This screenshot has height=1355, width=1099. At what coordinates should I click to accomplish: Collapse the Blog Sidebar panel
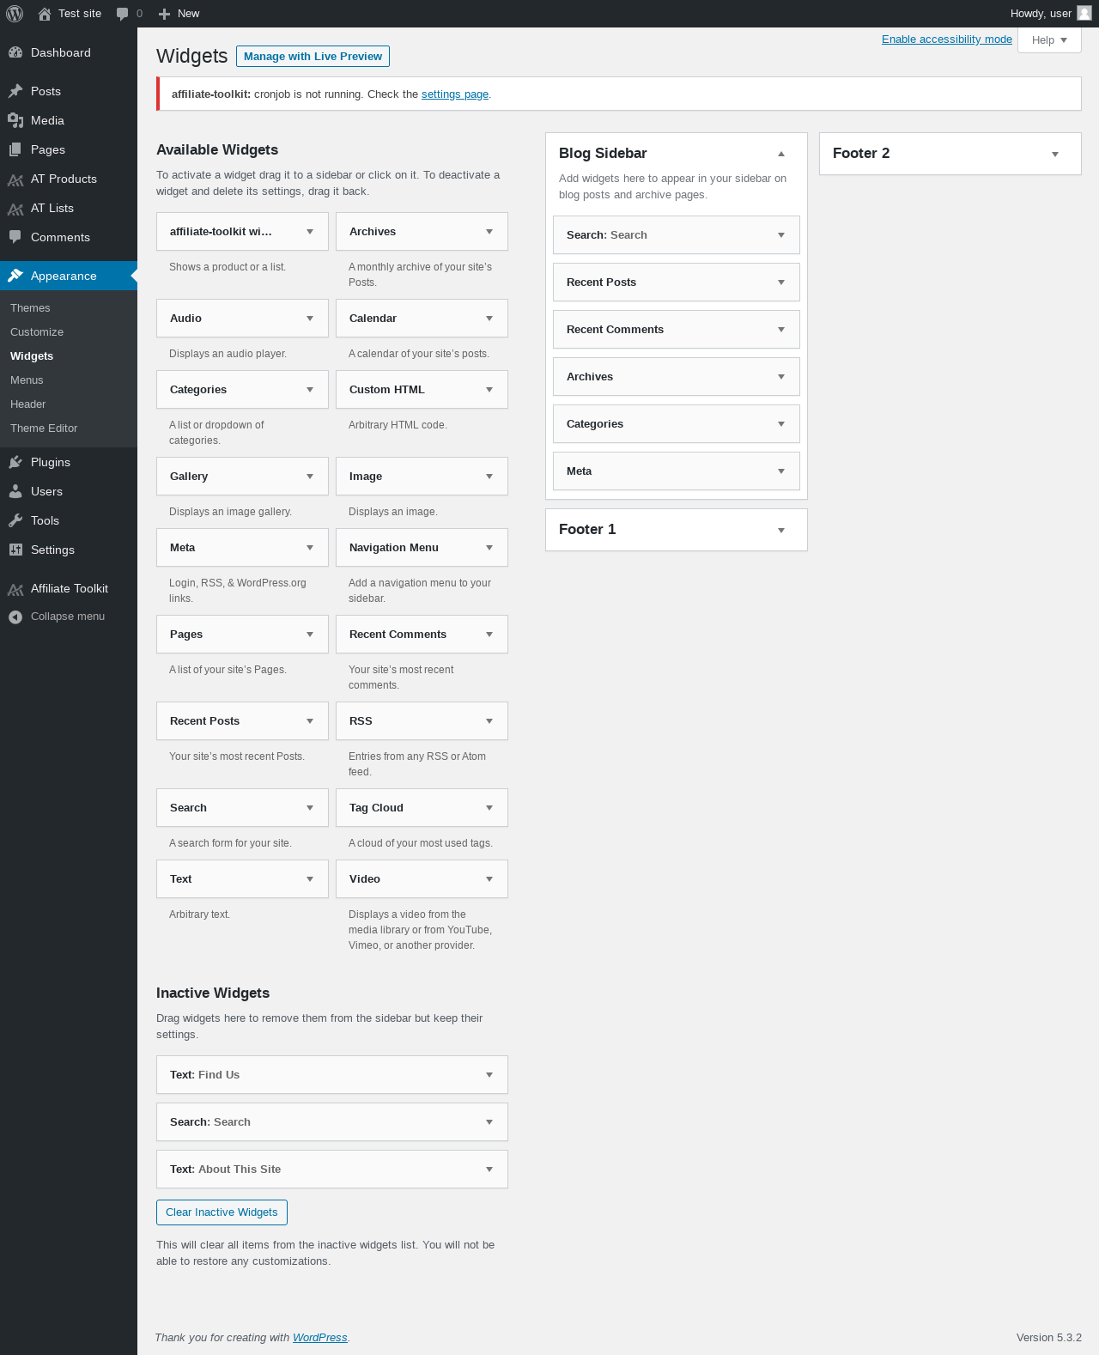(781, 154)
